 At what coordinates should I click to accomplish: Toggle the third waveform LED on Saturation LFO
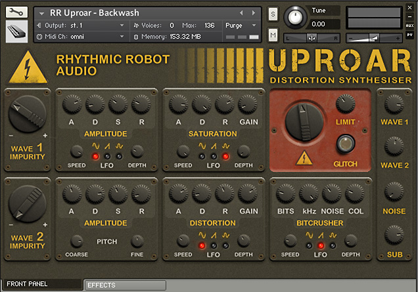[225, 156]
